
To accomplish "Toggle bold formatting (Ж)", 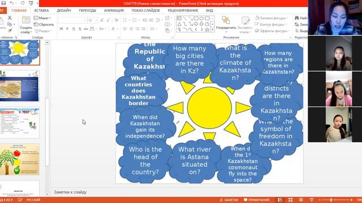I will 62,29.
